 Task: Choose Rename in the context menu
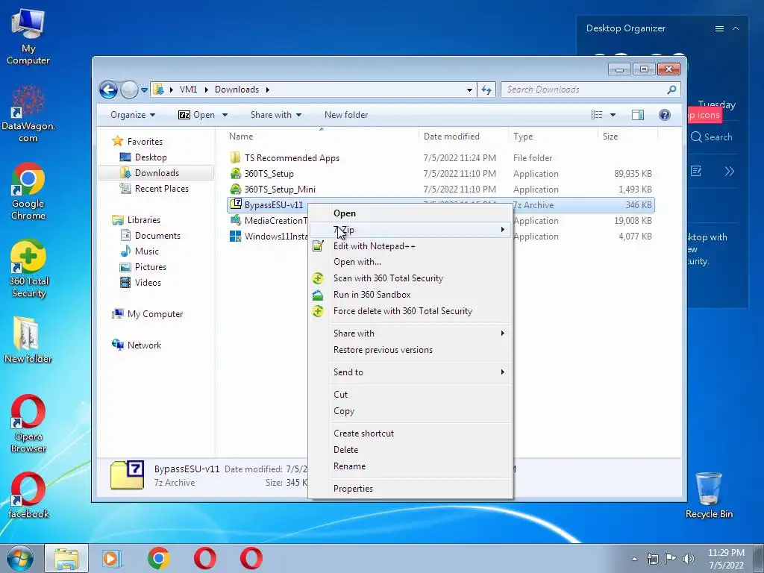point(410,466)
